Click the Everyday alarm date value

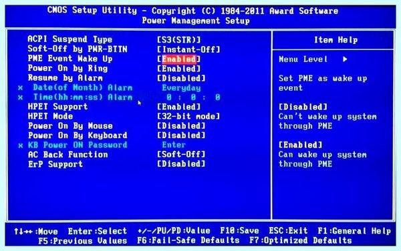pos(181,88)
